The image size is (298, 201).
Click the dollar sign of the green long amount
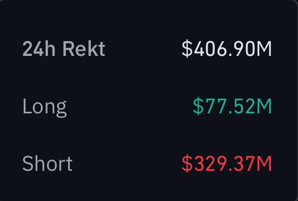pyautogui.click(x=198, y=106)
